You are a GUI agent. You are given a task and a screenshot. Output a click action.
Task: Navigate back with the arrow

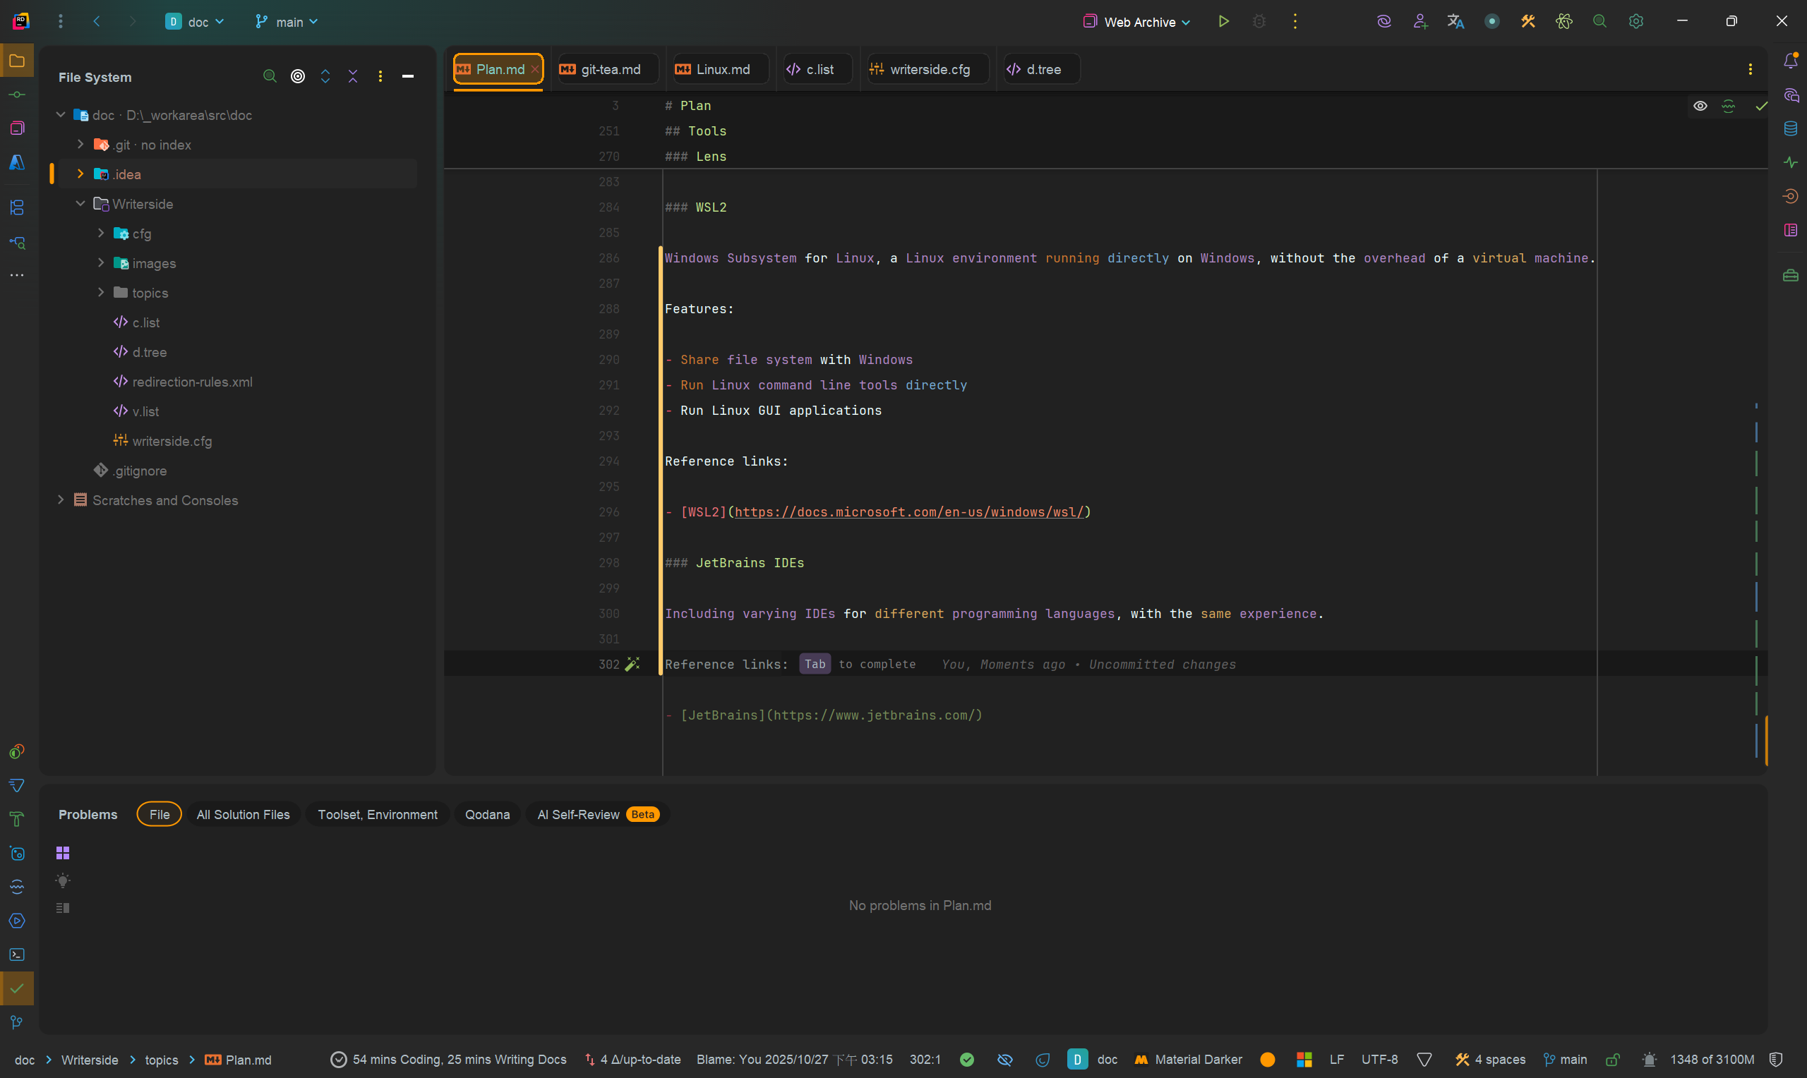(x=97, y=22)
